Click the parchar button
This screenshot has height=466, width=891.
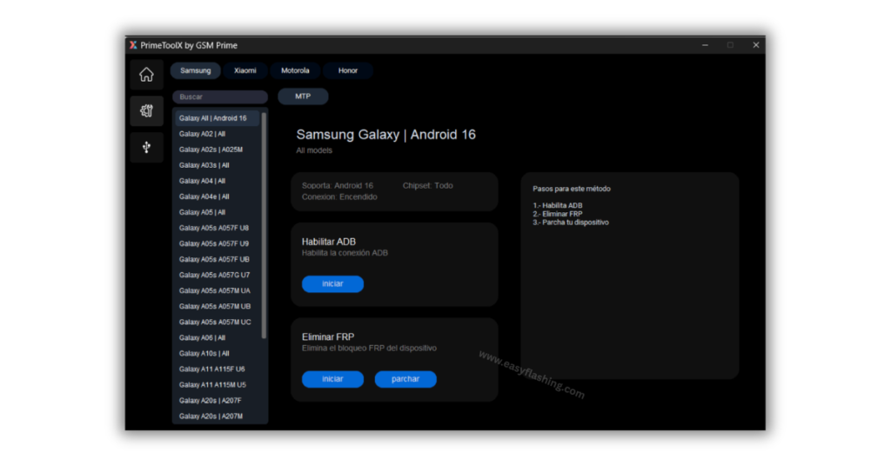(405, 379)
